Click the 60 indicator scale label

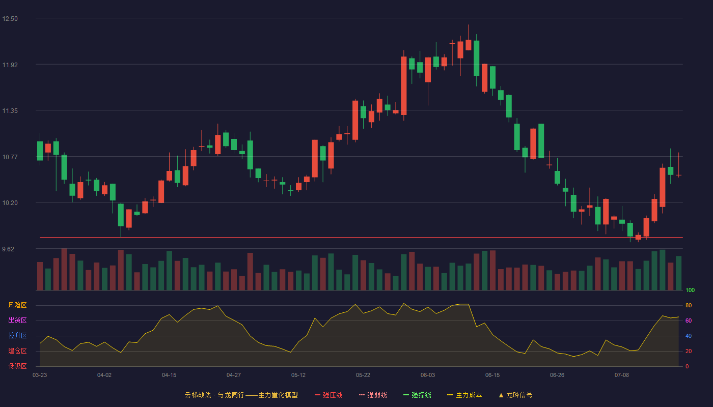[x=689, y=321]
